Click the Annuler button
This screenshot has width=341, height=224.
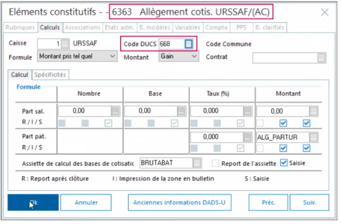pos(86,203)
